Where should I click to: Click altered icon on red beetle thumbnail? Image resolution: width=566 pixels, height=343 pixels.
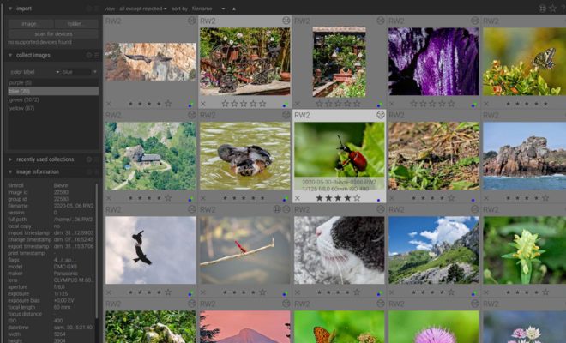click(x=381, y=115)
